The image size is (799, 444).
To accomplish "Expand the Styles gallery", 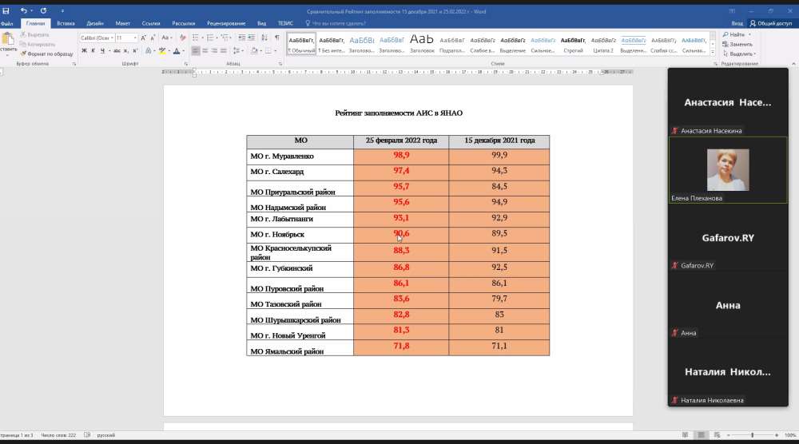I will [x=713, y=53].
